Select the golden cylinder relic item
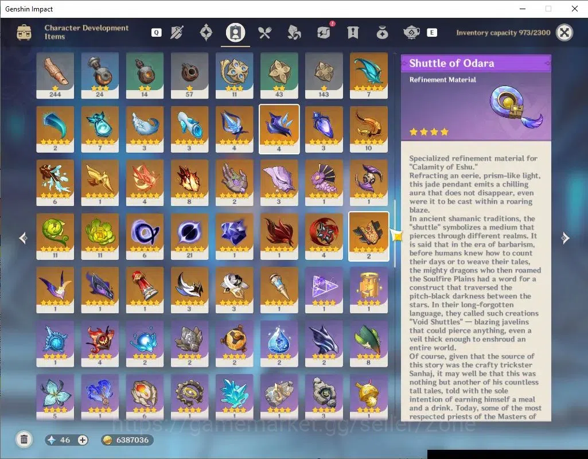 369,290
